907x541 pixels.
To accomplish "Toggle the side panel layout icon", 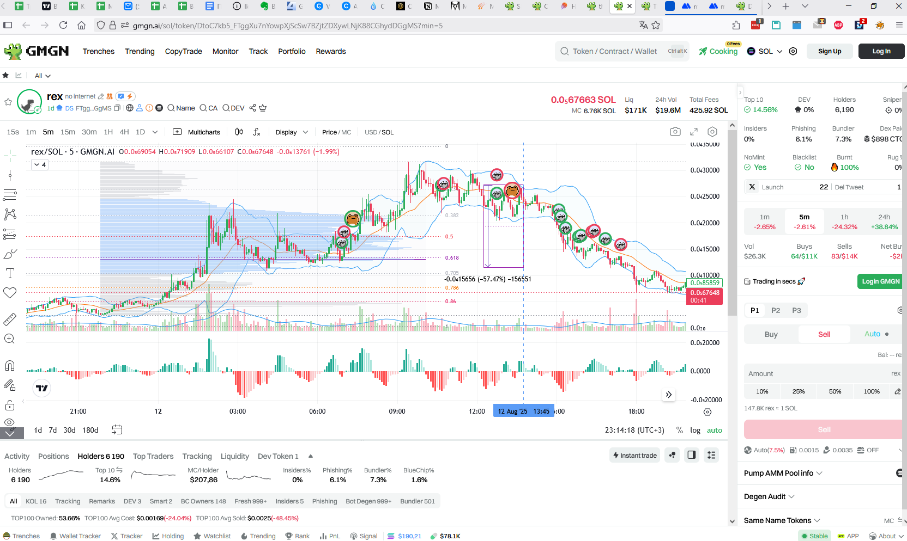I will click(x=692, y=455).
